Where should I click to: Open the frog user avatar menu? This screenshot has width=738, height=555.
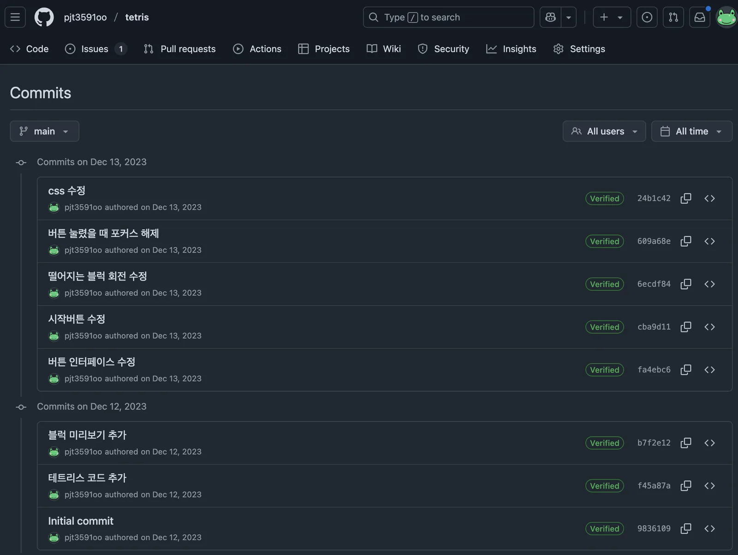pyautogui.click(x=726, y=17)
